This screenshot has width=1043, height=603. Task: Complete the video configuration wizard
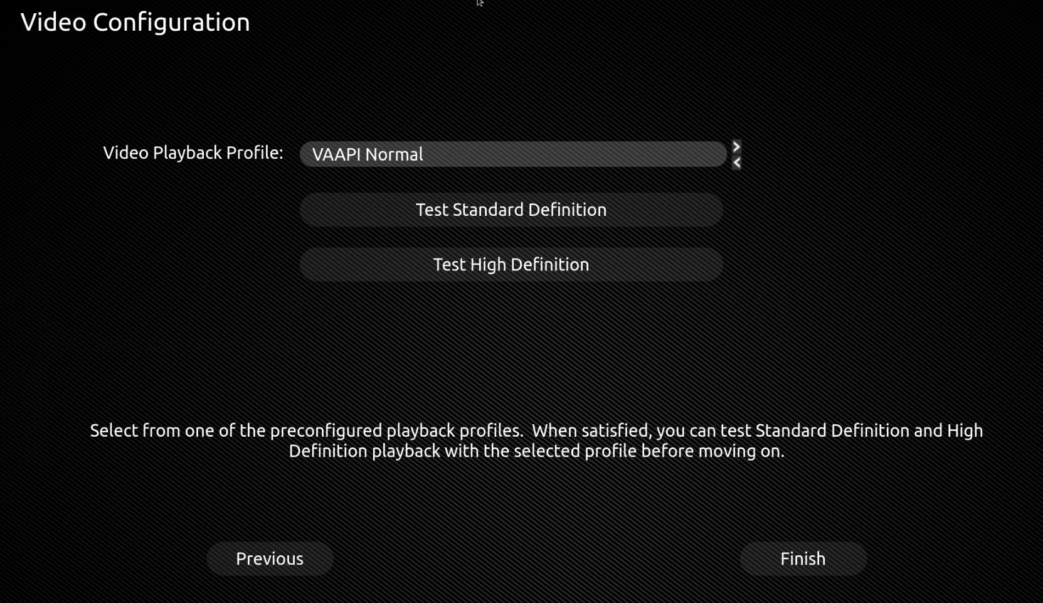803,558
